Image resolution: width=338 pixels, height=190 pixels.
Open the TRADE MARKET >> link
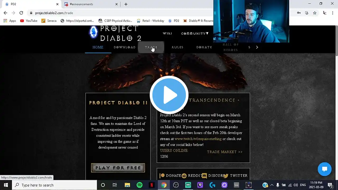[225, 152]
